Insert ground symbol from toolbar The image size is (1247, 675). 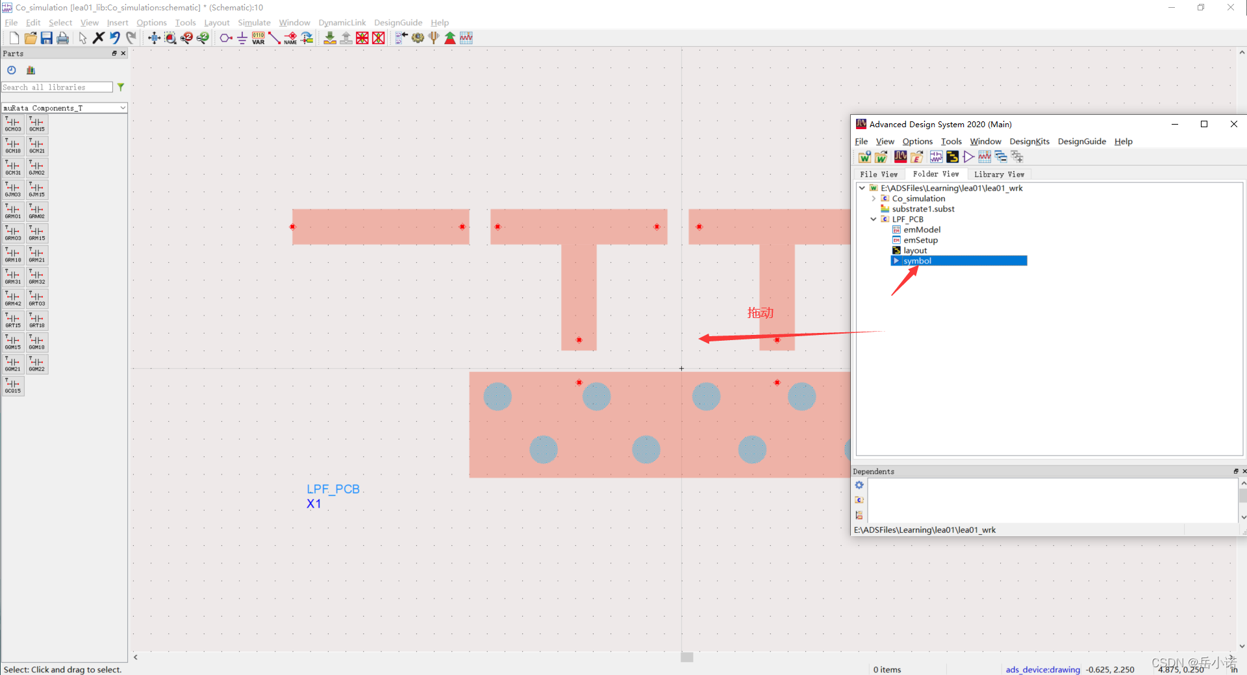[242, 38]
